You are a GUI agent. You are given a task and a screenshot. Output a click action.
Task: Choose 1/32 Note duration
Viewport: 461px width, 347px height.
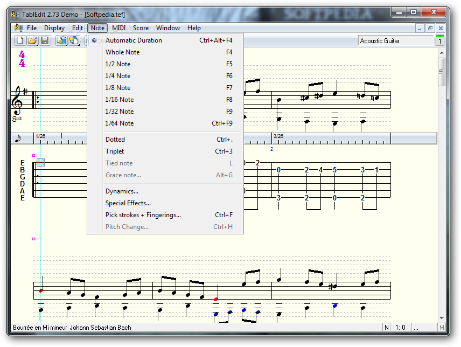click(x=165, y=111)
